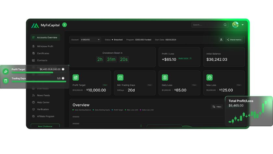The height and width of the screenshot is (154, 273).
Task: Click the $65.00 daily loss value
Action: pos(180,90)
